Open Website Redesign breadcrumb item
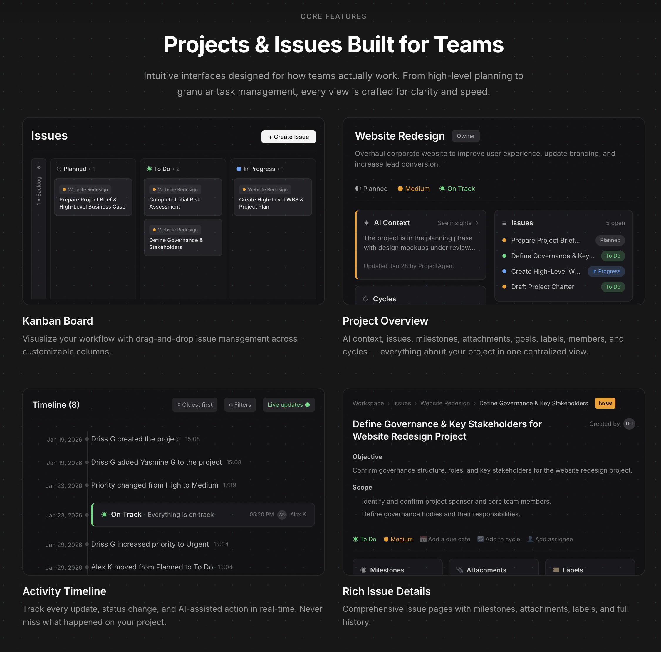 pyautogui.click(x=445, y=403)
